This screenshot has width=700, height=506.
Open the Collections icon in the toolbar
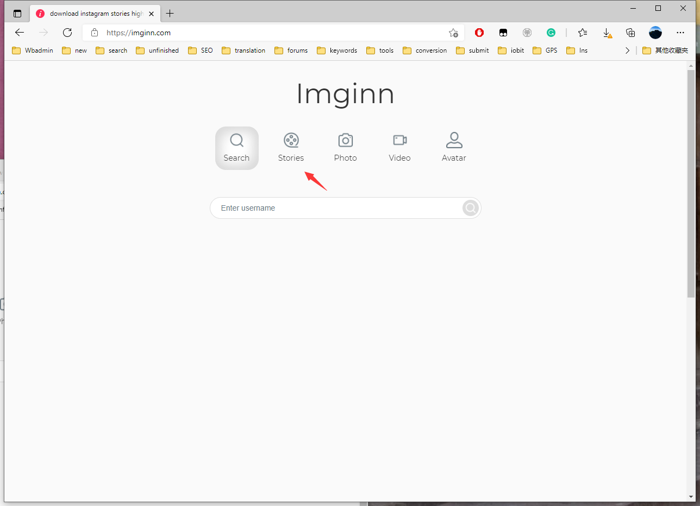(630, 33)
